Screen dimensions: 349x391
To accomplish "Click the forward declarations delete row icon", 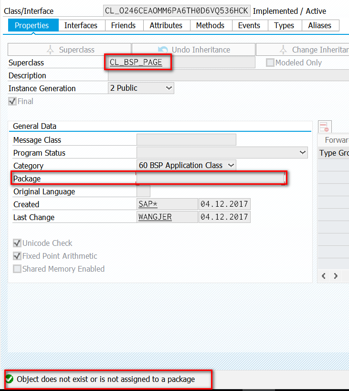I will tap(325, 127).
